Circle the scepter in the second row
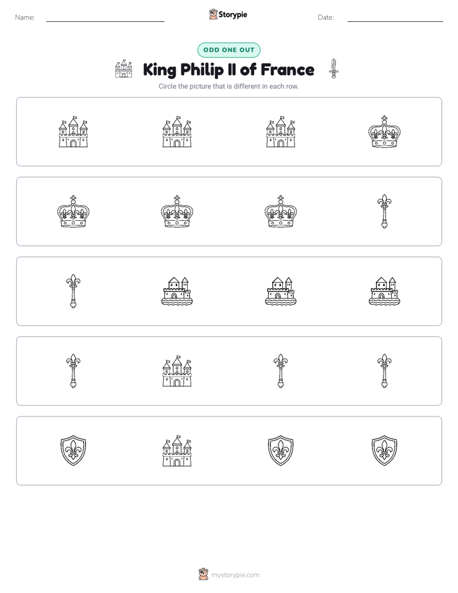 tap(384, 211)
